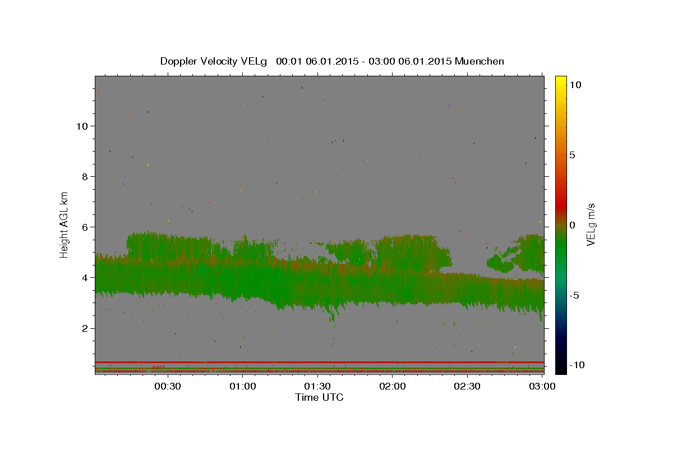Viewport: 673px width, 449px height.
Task: Click the 'Muenchen' station name in title
Action: [x=480, y=61]
